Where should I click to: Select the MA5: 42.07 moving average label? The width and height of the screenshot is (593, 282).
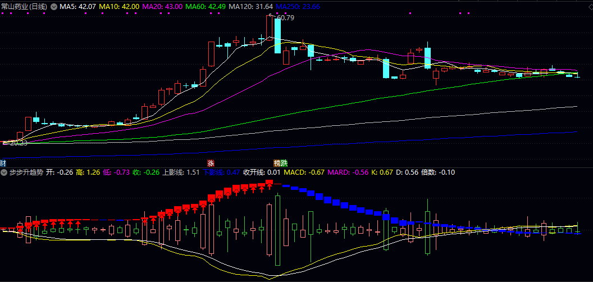(x=78, y=7)
